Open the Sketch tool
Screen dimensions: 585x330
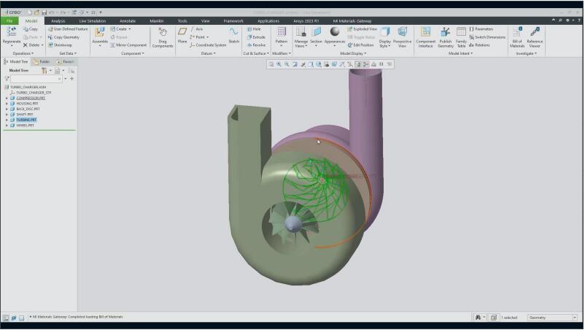tap(233, 34)
